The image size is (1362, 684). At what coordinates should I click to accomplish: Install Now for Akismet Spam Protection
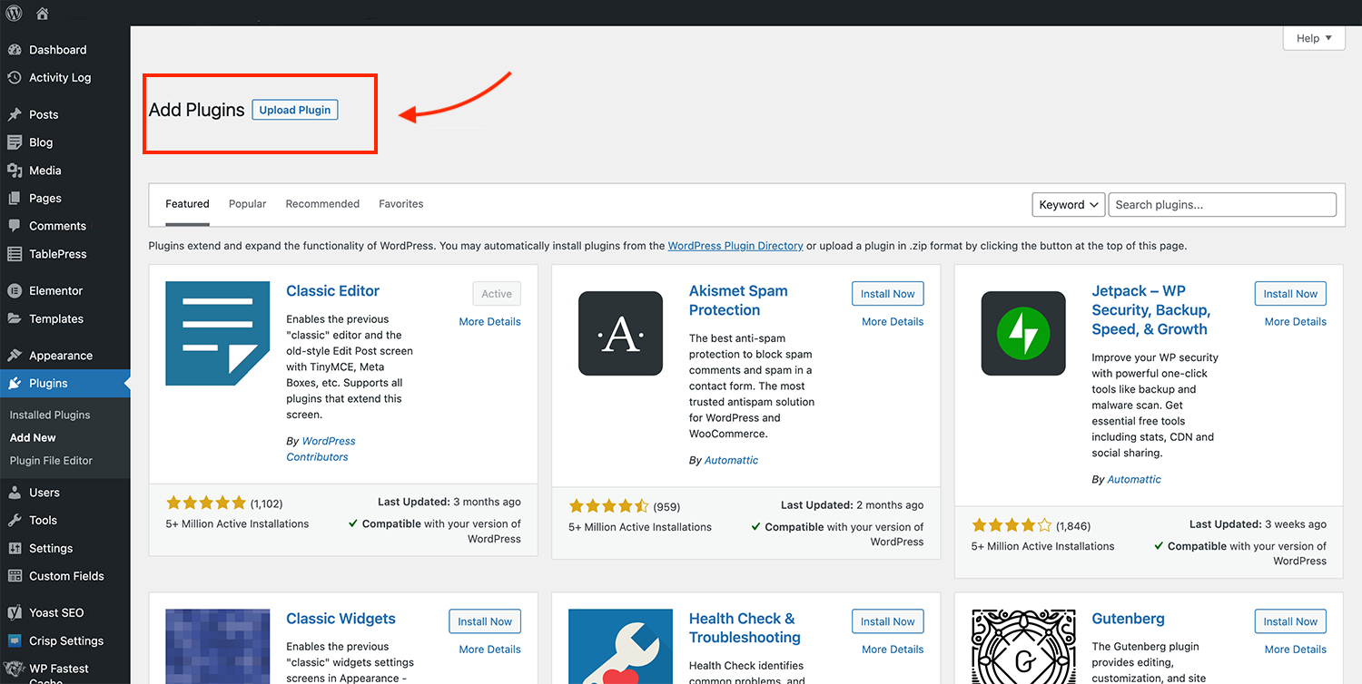(888, 294)
